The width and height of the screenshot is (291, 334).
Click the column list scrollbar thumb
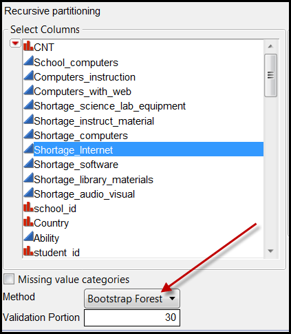pos(270,75)
